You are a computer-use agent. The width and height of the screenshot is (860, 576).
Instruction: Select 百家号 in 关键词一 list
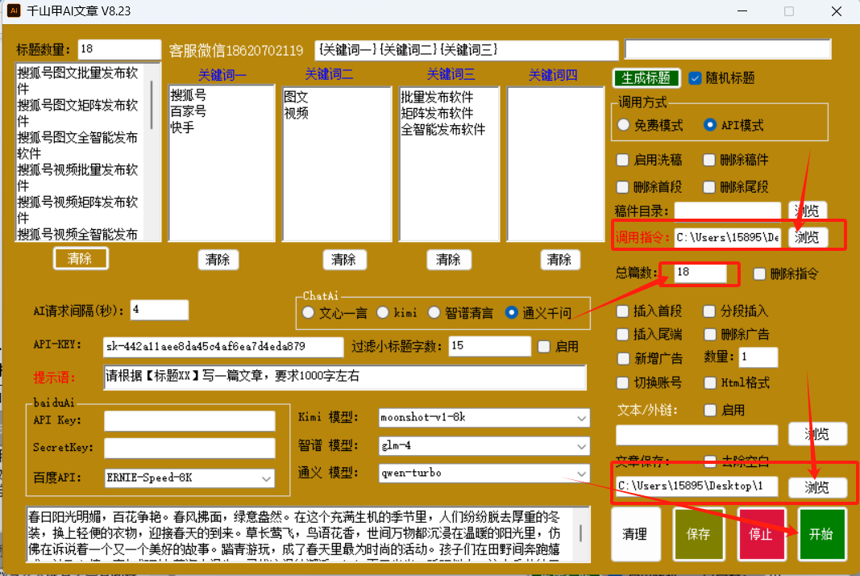click(188, 111)
